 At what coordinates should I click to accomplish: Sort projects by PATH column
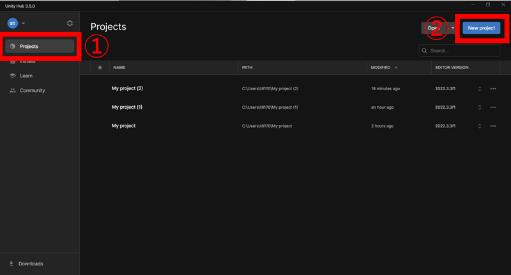pos(247,68)
